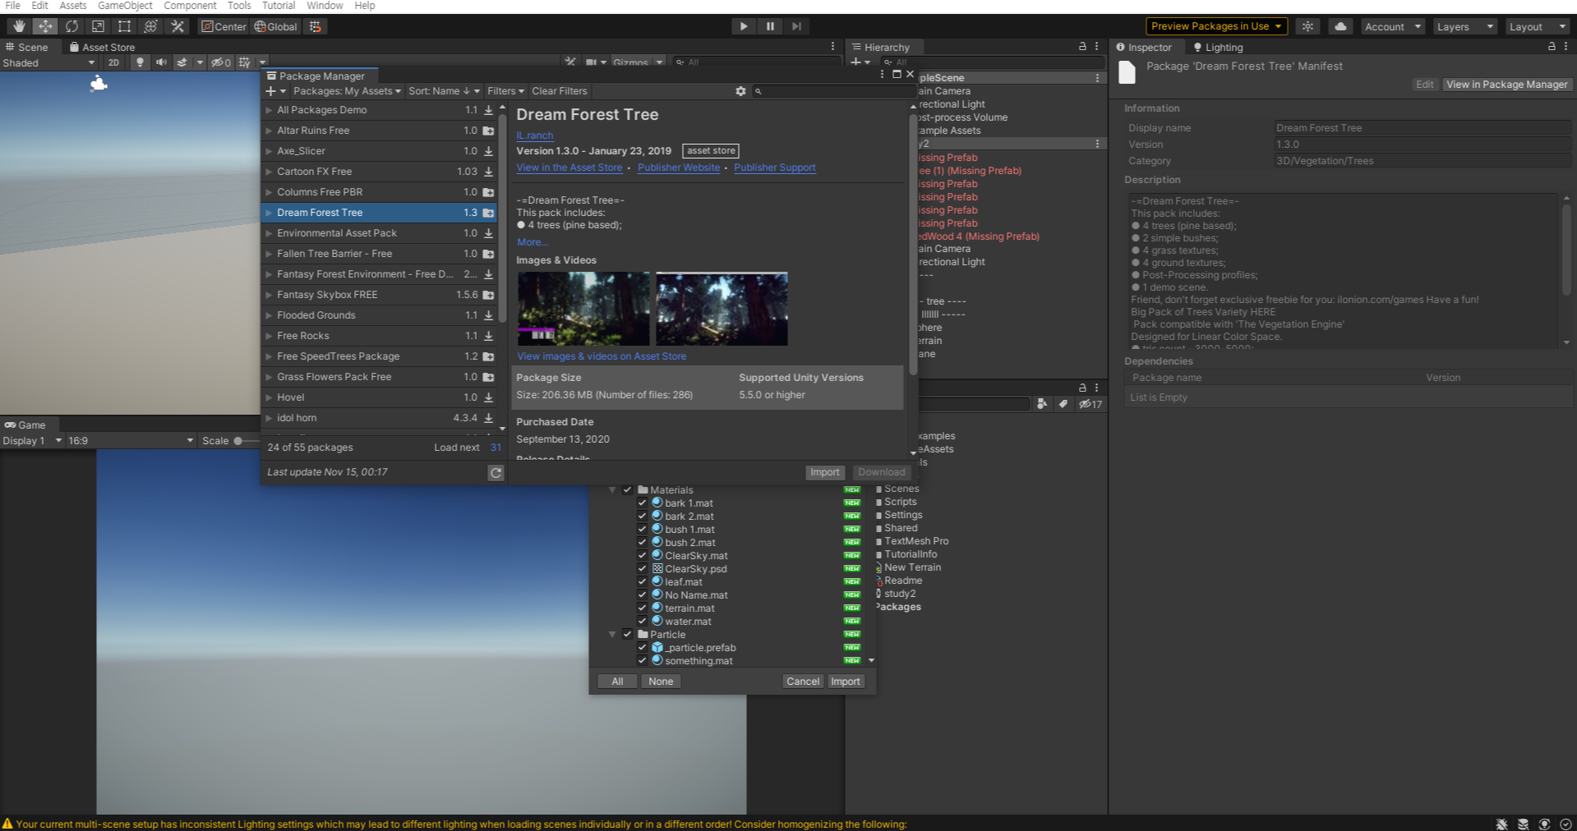This screenshot has width=1577, height=831.
Task: Uncheck the leaf.mat checkbox
Action: 643,581
